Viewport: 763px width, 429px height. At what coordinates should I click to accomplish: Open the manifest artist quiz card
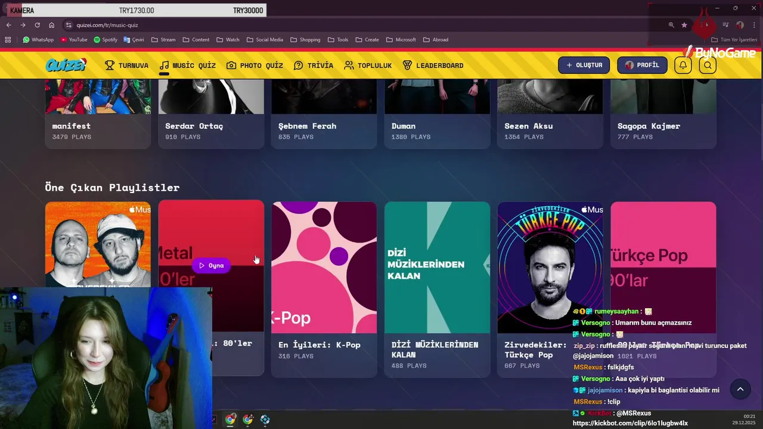click(x=98, y=113)
